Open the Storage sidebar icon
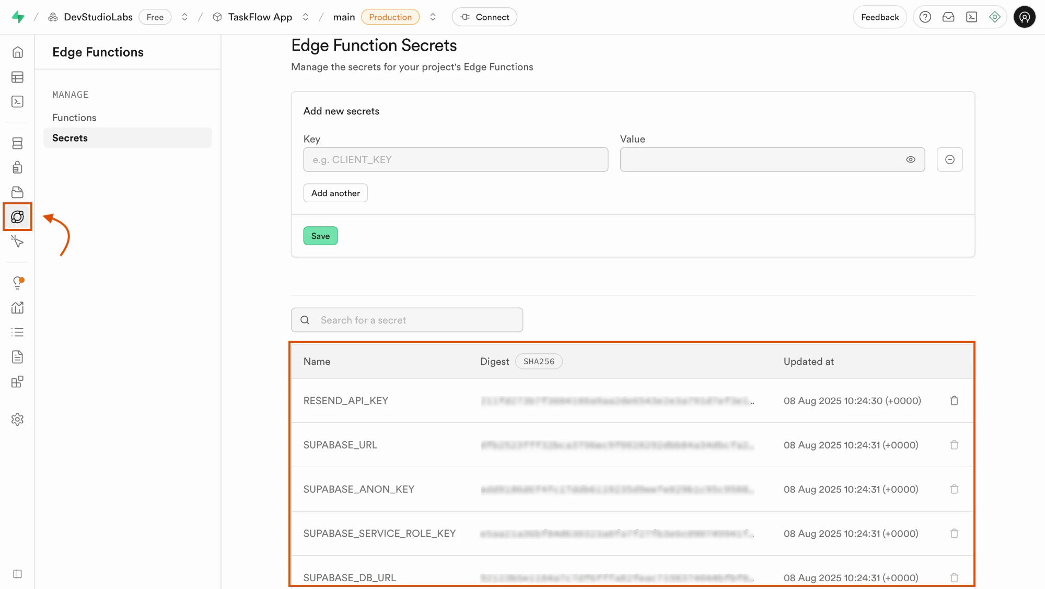This screenshot has height=589, width=1045. pos(17,192)
